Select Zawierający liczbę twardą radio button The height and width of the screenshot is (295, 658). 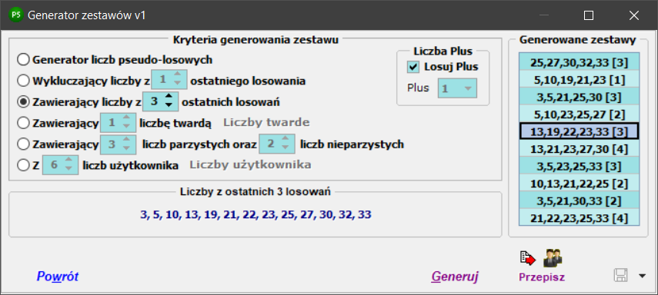point(23,122)
